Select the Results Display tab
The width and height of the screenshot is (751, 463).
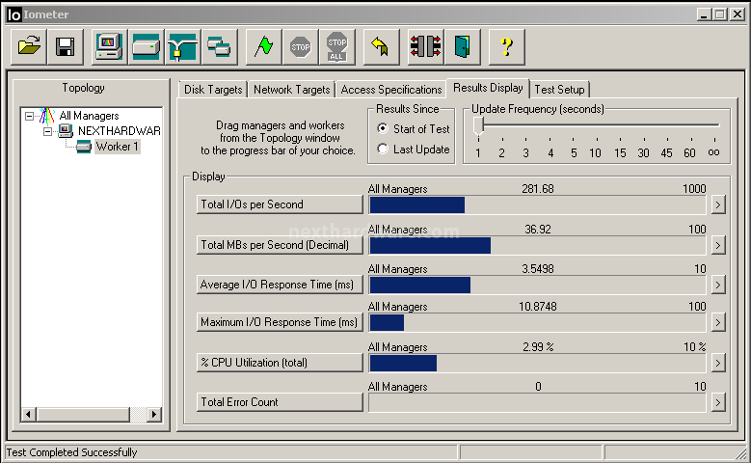(488, 88)
